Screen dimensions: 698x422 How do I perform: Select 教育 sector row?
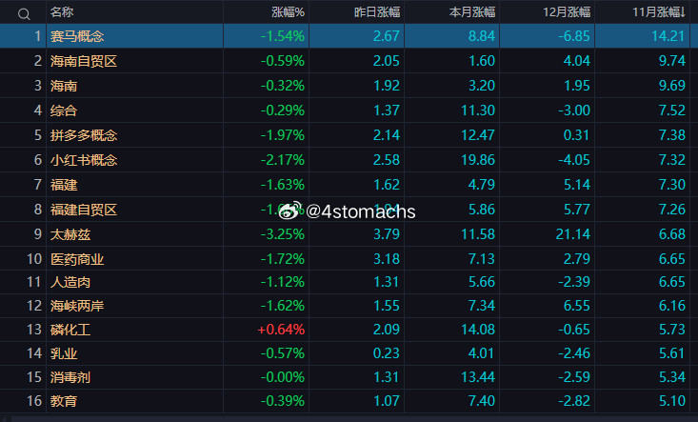(64, 403)
